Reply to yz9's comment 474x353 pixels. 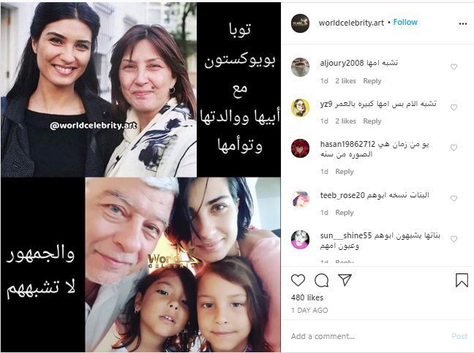click(372, 121)
